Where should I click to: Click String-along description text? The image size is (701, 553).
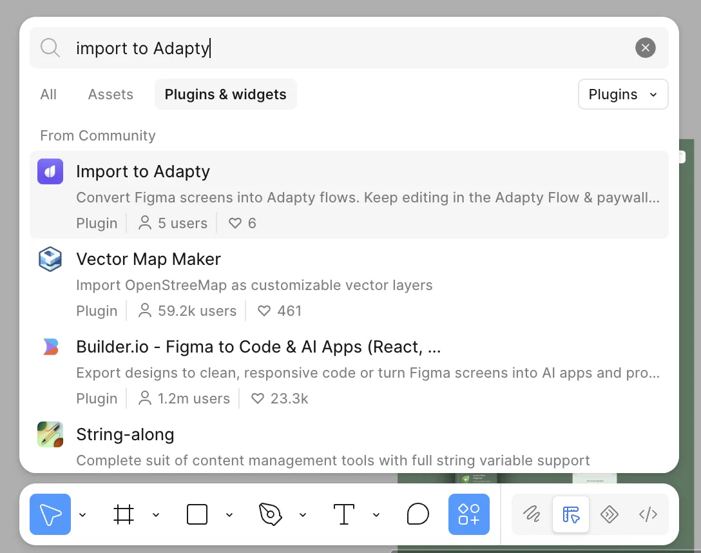333,460
